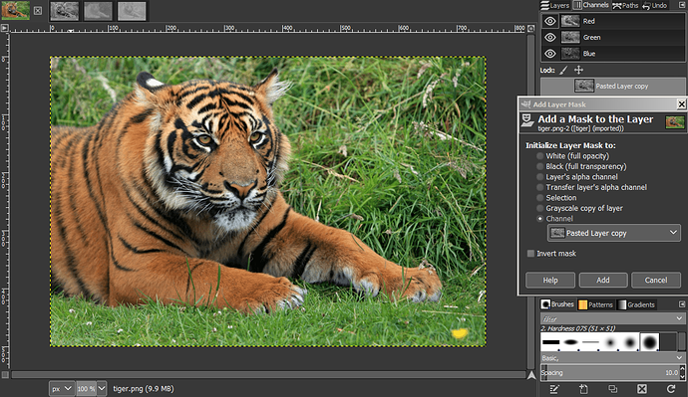Open zoom dropdown arrow beside 100 %
688x397 pixels.
(x=102, y=388)
